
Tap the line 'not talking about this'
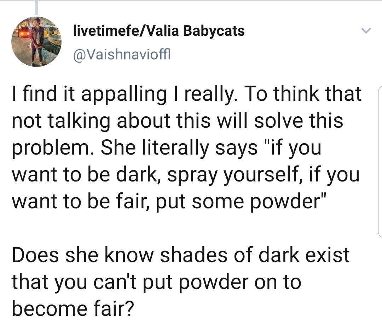coord(111,121)
